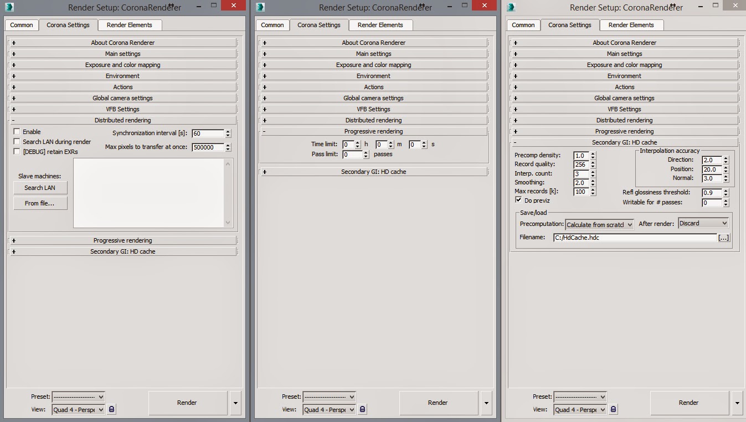Switch to Common tab in middle window
Image resolution: width=746 pixels, height=422 pixels.
click(272, 25)
